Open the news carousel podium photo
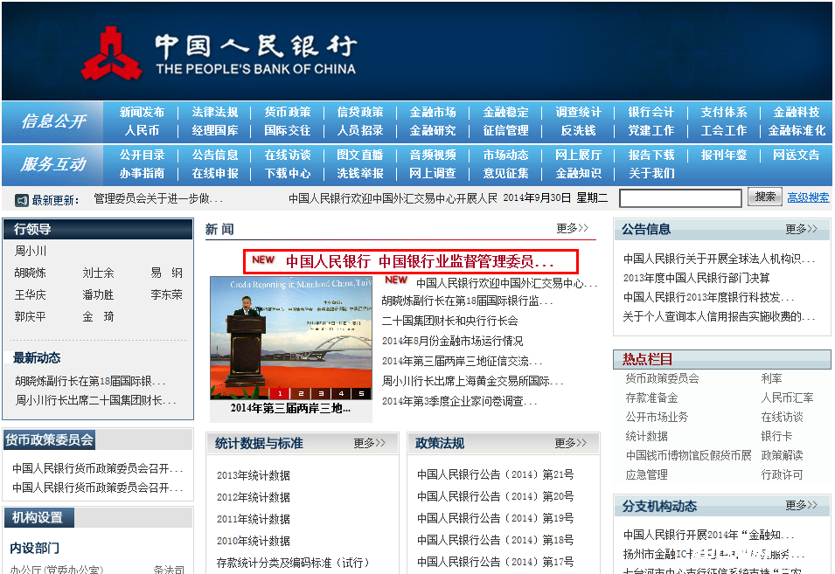This screenshot has height=574, width=835. coord(291,337)
